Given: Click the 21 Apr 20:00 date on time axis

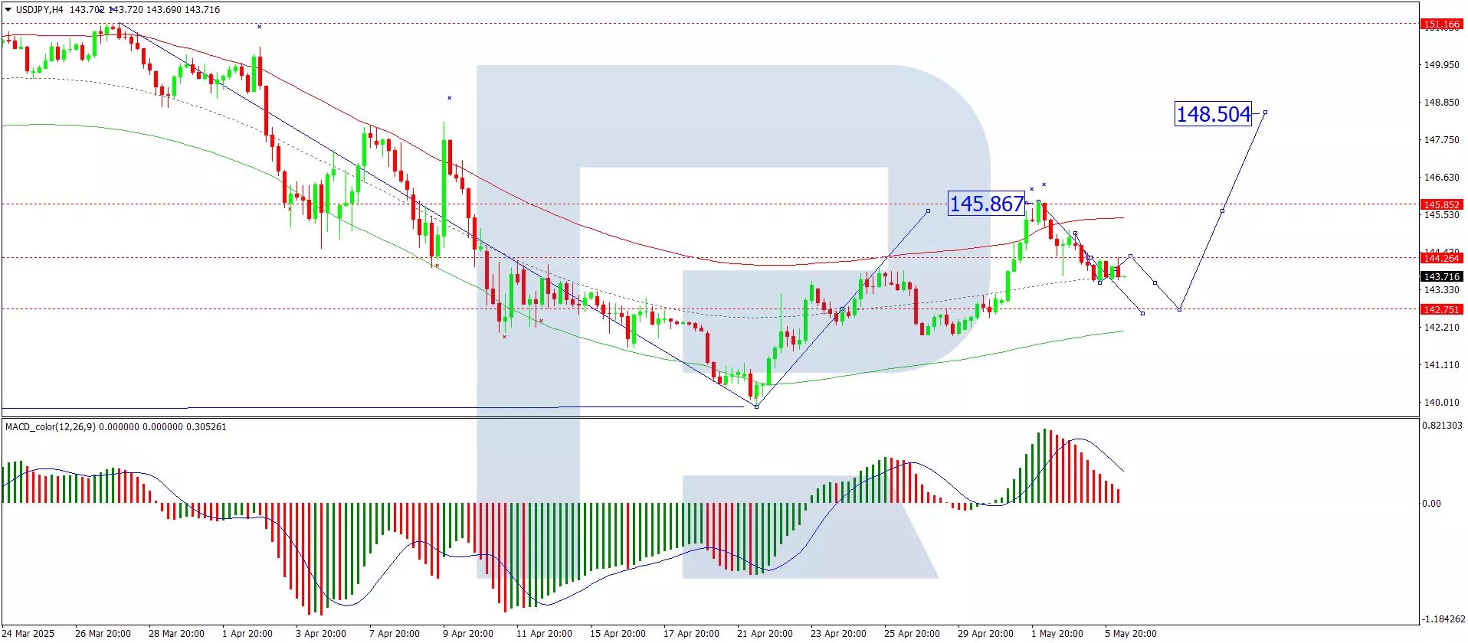Looking at the screenshot, I should [764, 633].
